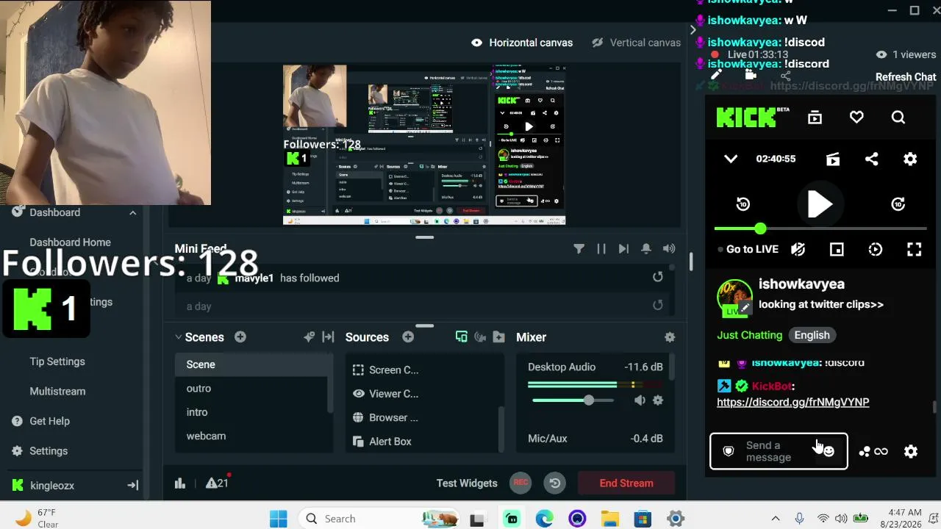This screenshot has width=941, height=529.
Task: Seek using the Kick player progress bar
Action: click(820, 229)
